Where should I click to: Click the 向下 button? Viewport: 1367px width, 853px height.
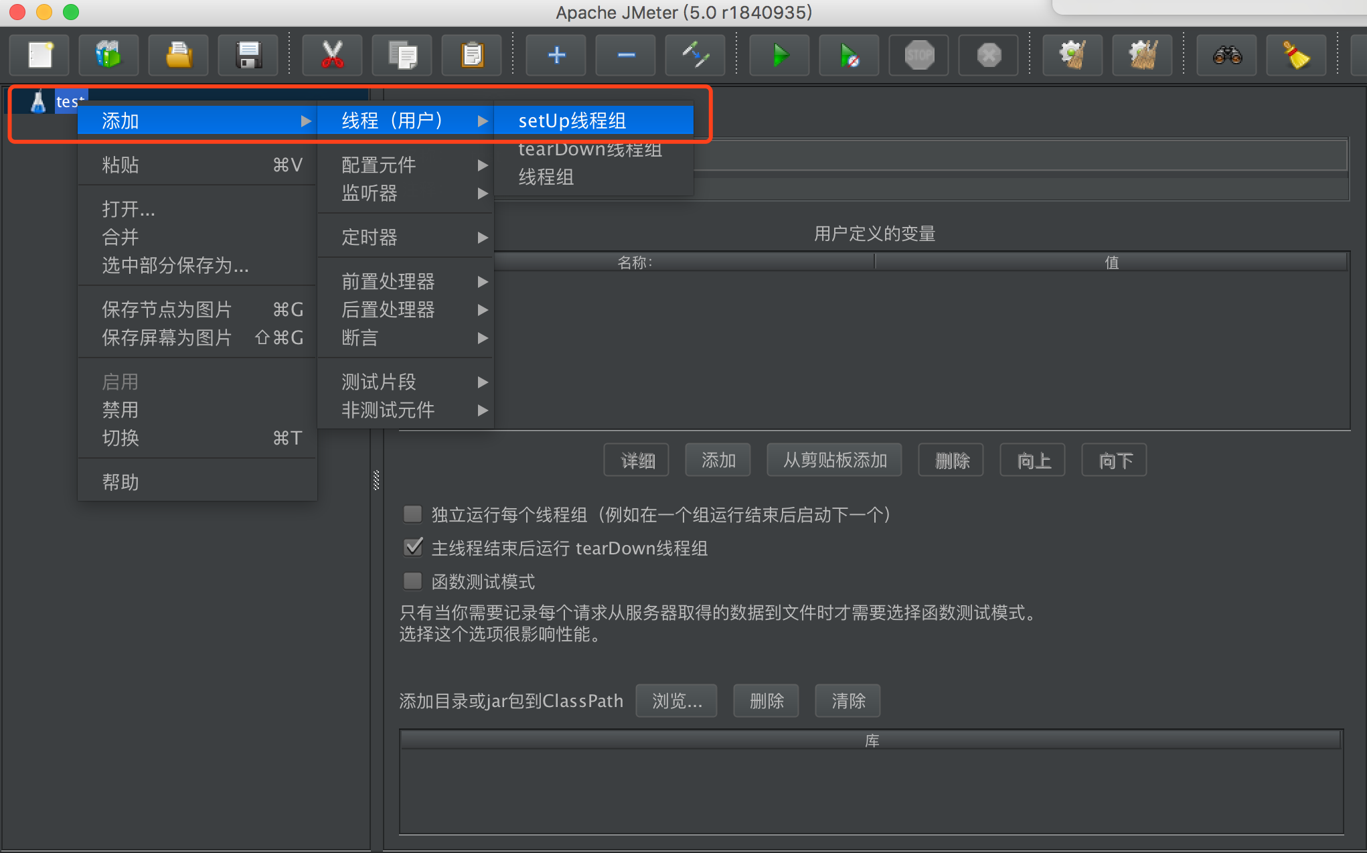1115,460
